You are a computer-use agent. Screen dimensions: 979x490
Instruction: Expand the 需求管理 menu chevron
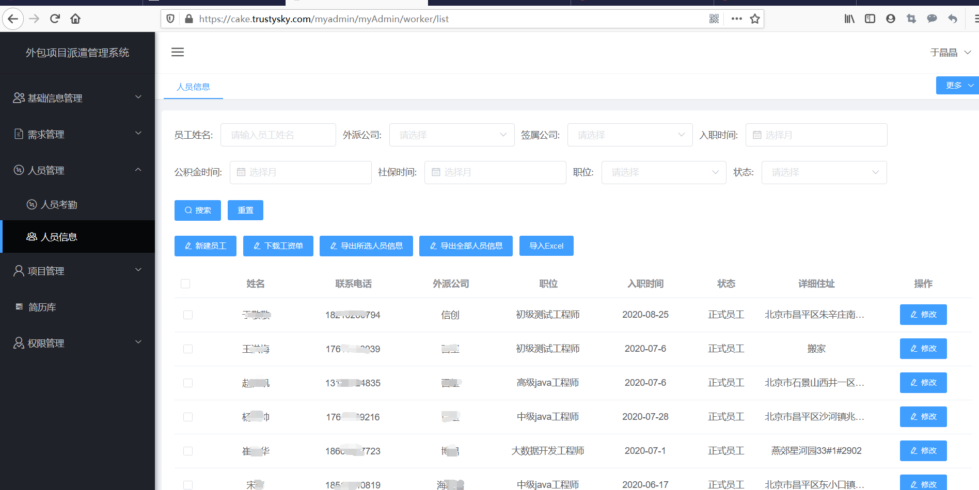138,133
